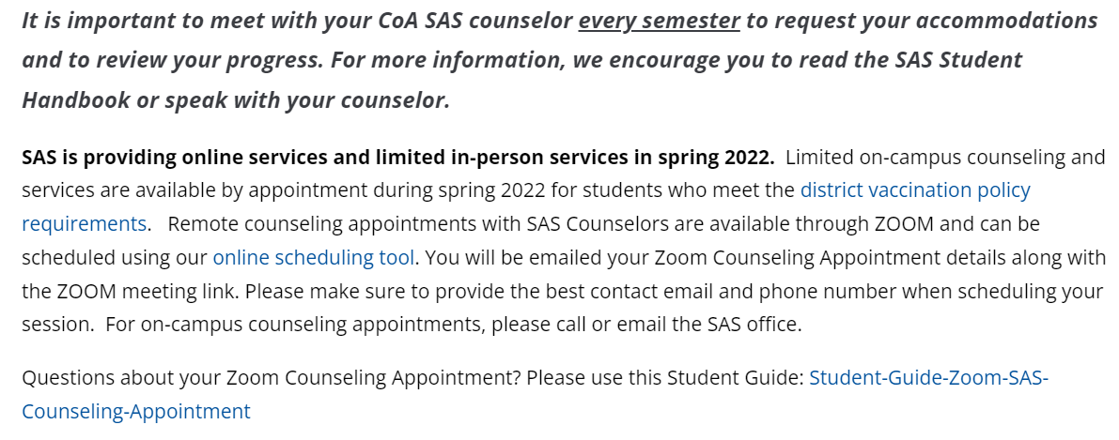This screenshot has width=1119, height=440.
Task: Open the Student-Guide-Zoom-SAS link
Action: [928, 378]
